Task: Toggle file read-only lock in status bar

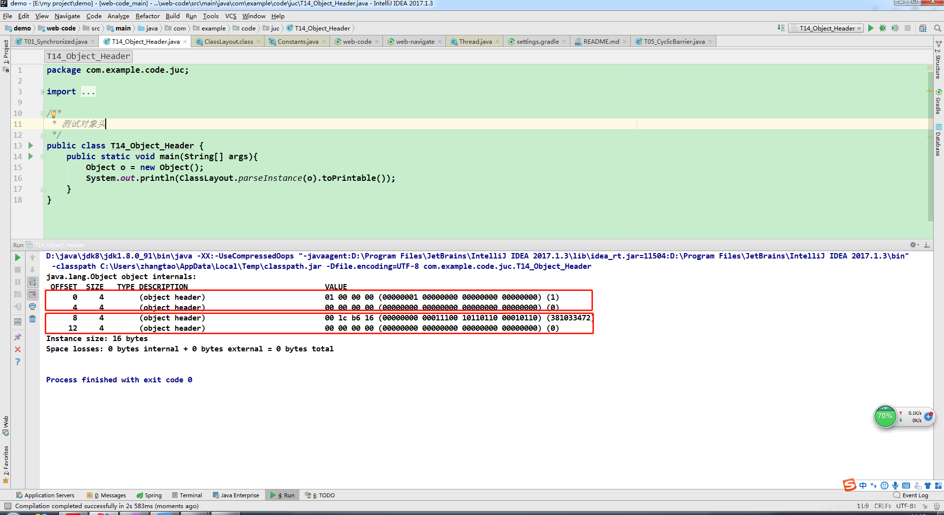Action: tap(924, 506)
